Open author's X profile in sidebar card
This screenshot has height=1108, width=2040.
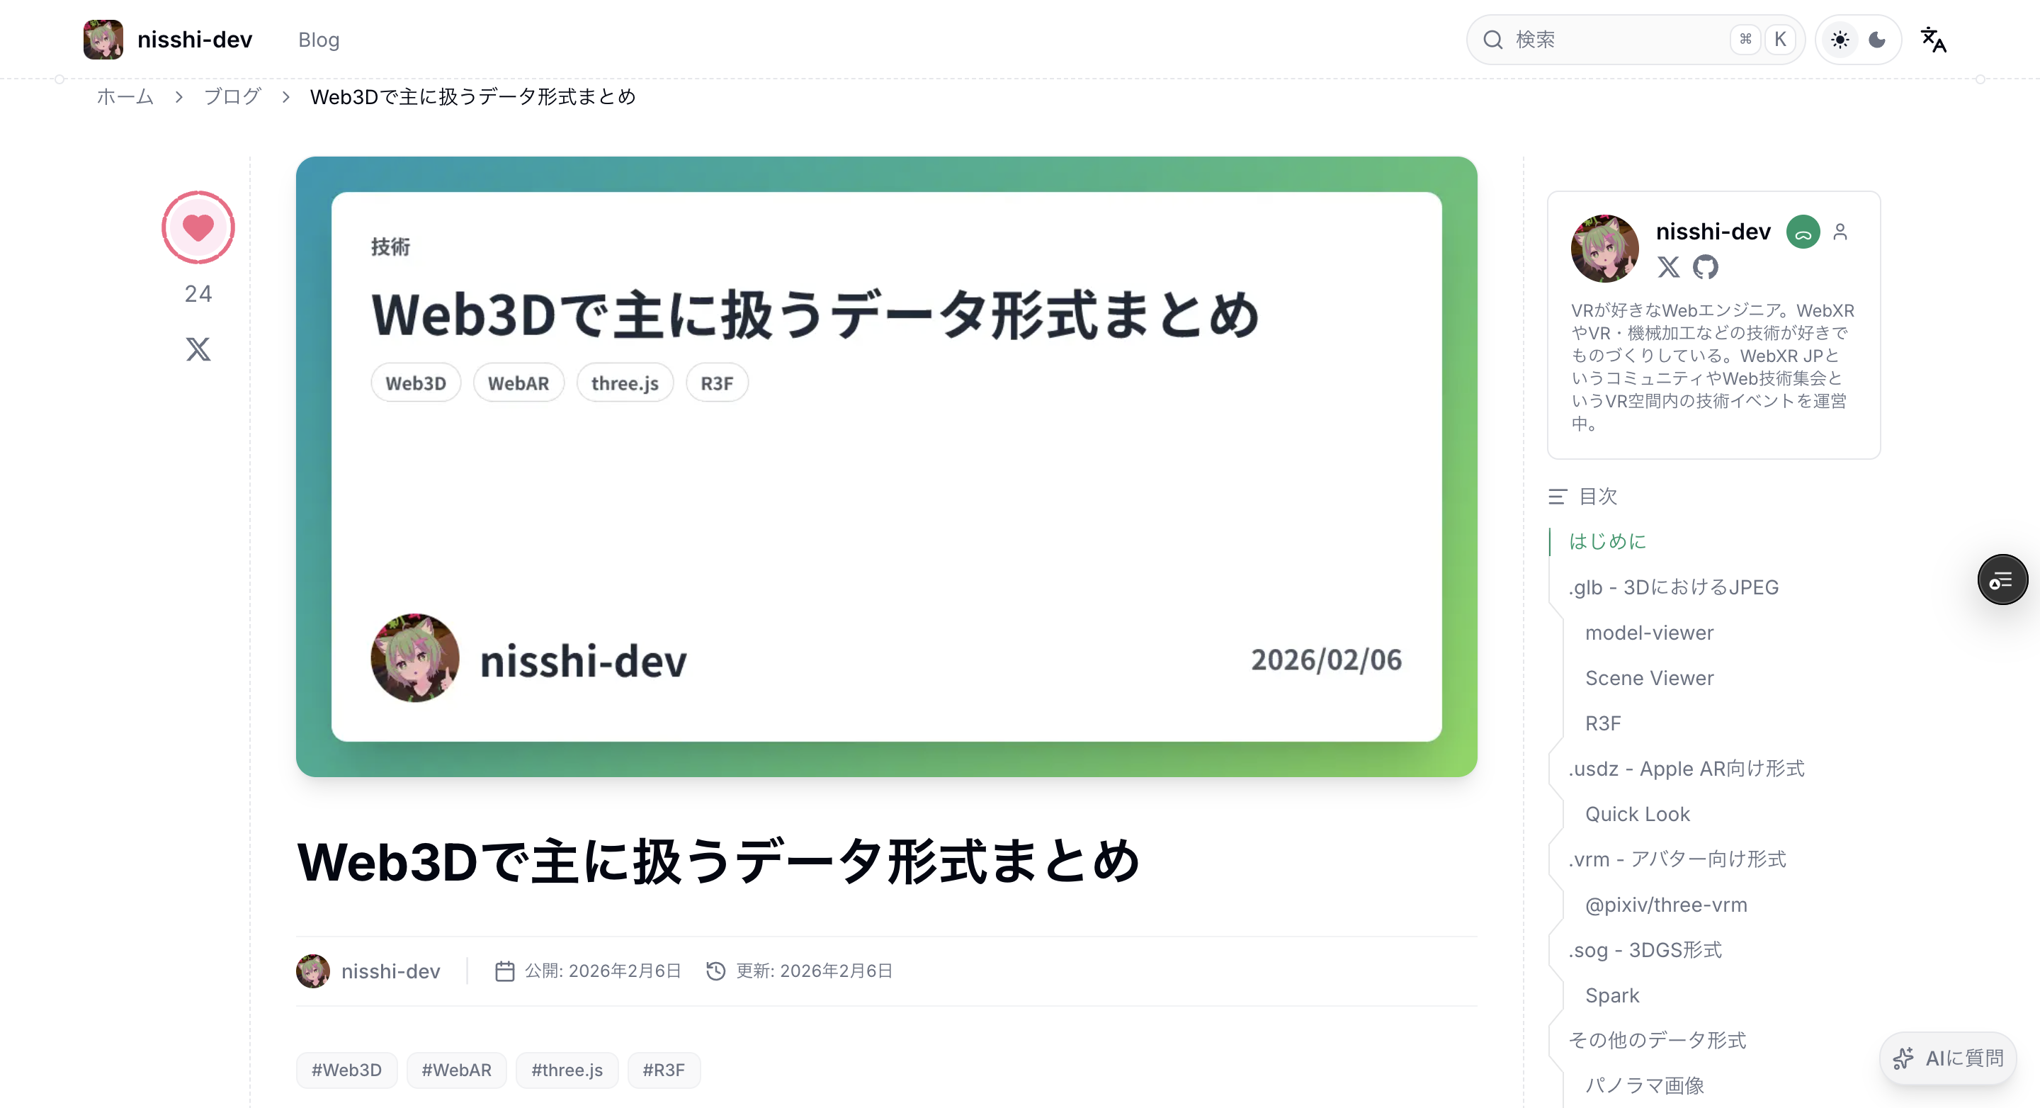(x=1669, y=268)
